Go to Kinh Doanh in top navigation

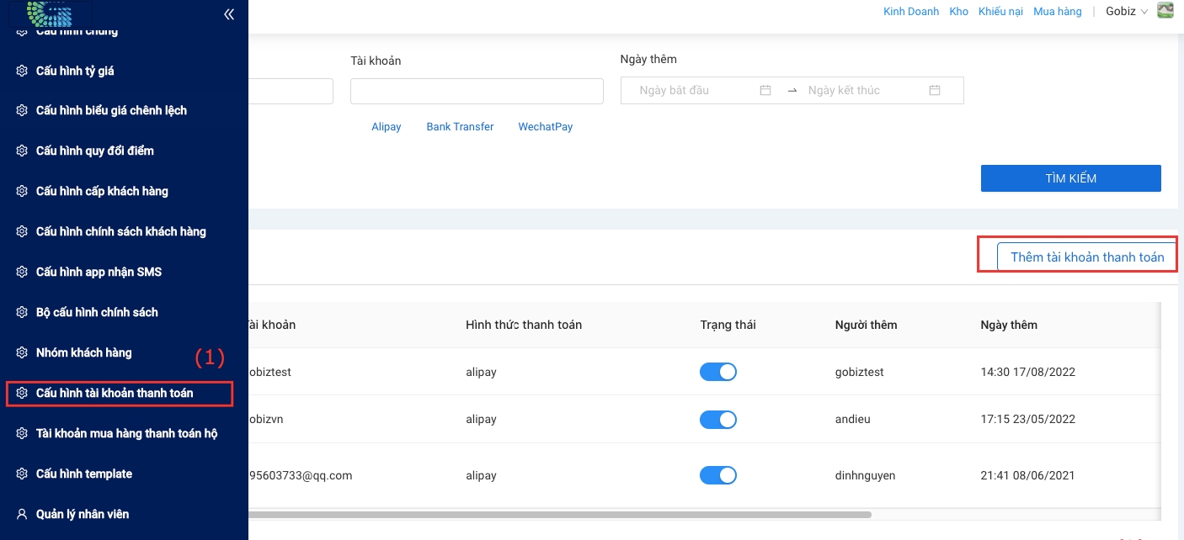[910, 12]
